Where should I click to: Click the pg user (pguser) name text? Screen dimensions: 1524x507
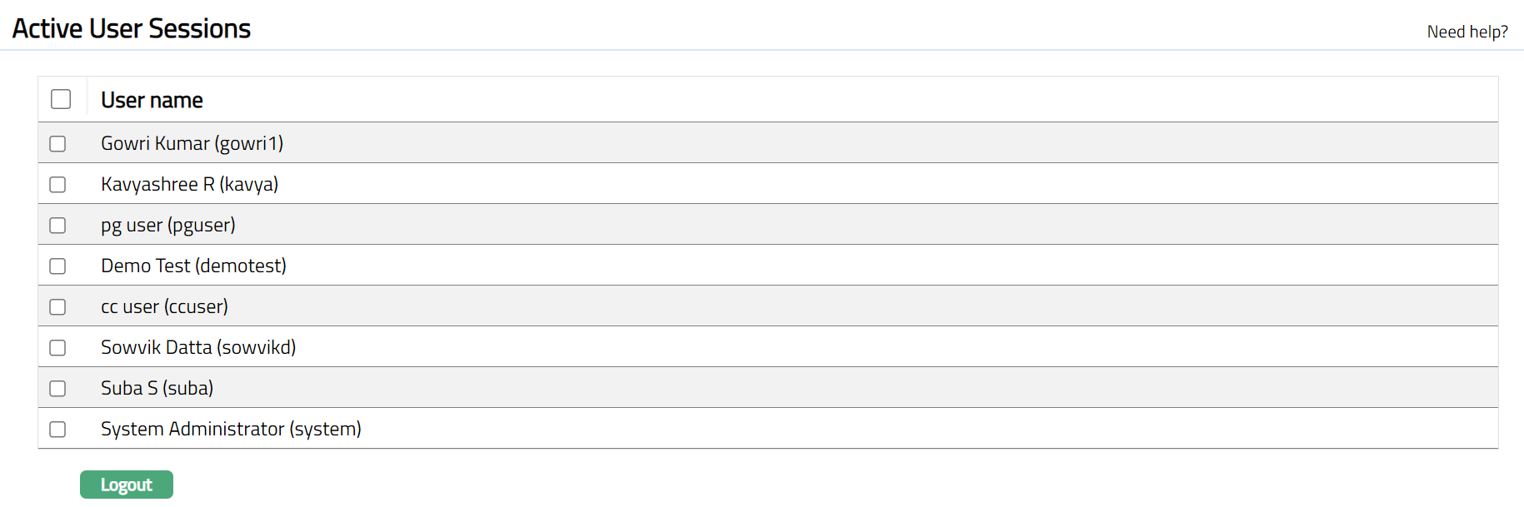[x=167, y=225]
